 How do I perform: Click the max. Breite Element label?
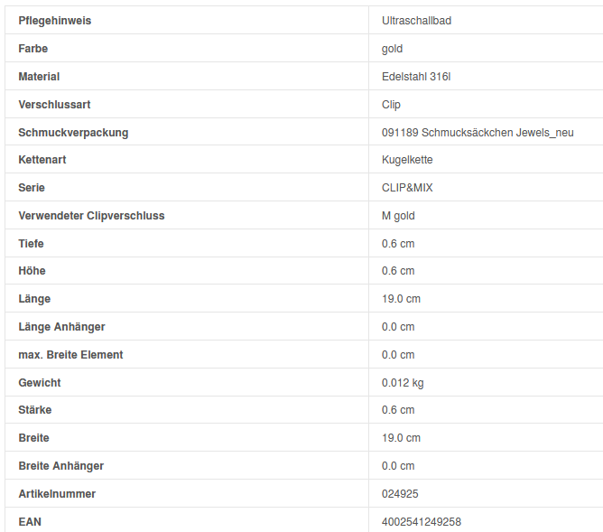[x=70, y=355]
